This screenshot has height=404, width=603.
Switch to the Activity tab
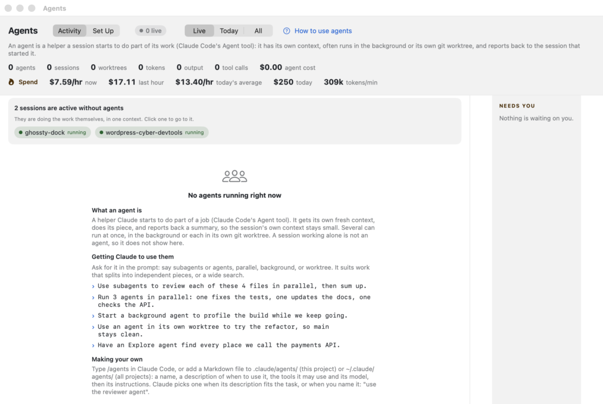(x=69, y=31)
